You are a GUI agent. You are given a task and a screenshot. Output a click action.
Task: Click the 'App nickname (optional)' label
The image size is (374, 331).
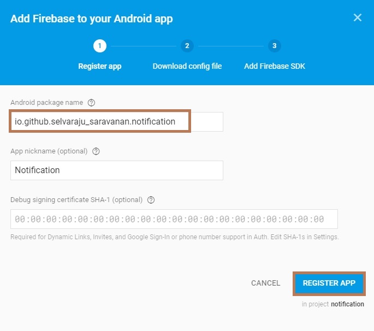coord(49,151)
